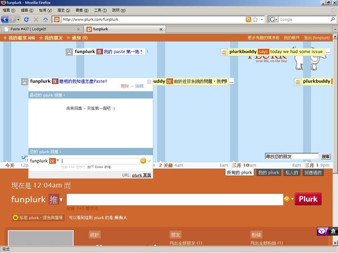Click the 更多有趣的噗浪客 link
Image resolution: width=338 pixels, height=253 pixels.
point(263,38)
